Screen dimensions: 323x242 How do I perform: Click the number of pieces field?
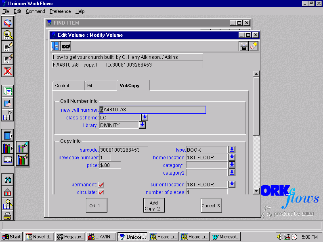click(207, 192)
